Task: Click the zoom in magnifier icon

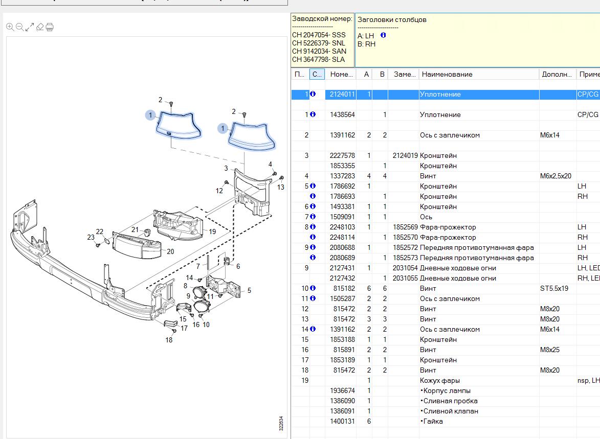Action: tap(10, 27)
